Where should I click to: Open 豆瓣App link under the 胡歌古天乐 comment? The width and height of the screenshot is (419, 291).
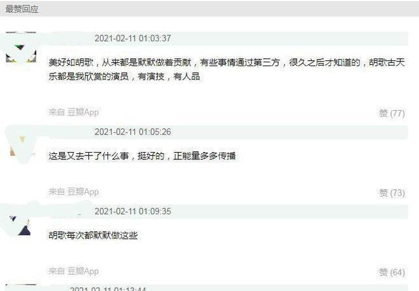click(83, 112)
